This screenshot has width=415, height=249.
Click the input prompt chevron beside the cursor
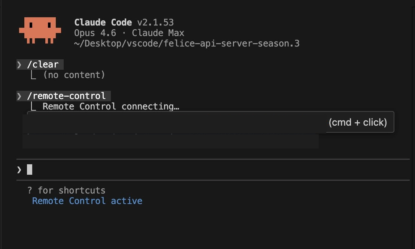tap(19, 170)
